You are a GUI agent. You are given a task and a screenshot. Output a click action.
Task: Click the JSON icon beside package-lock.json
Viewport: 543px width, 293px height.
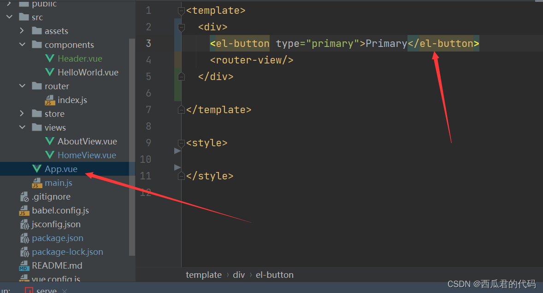click(x=24, y=252)
